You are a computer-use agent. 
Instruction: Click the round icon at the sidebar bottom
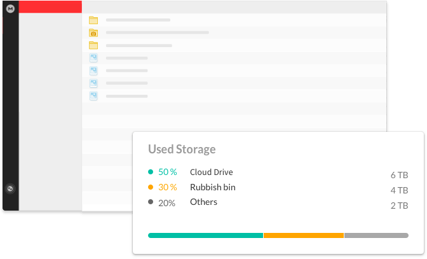click(10, 188)
